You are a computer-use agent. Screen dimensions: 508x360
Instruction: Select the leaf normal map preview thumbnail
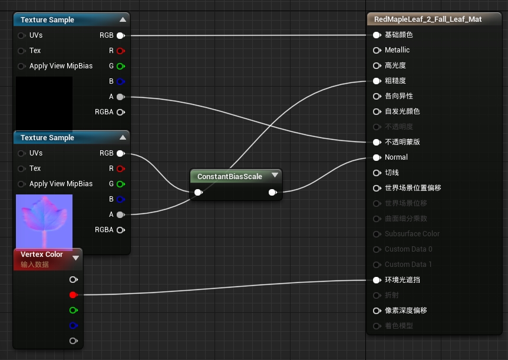pos(44,222)
